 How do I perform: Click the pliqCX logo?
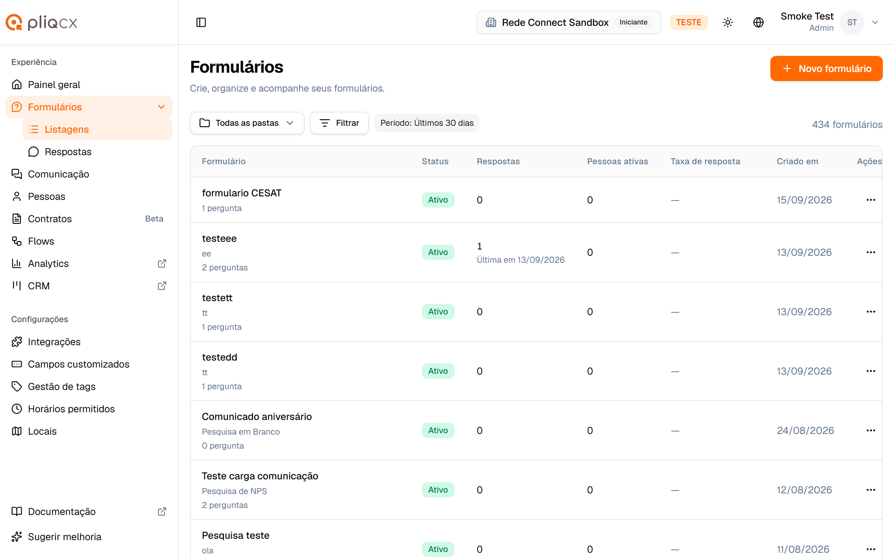point(41,22)
